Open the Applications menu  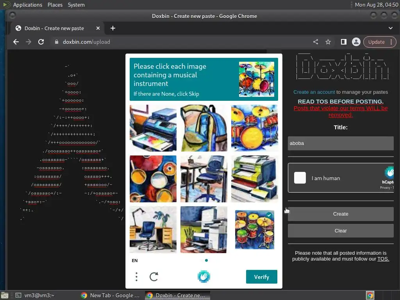tap(28, 5)
